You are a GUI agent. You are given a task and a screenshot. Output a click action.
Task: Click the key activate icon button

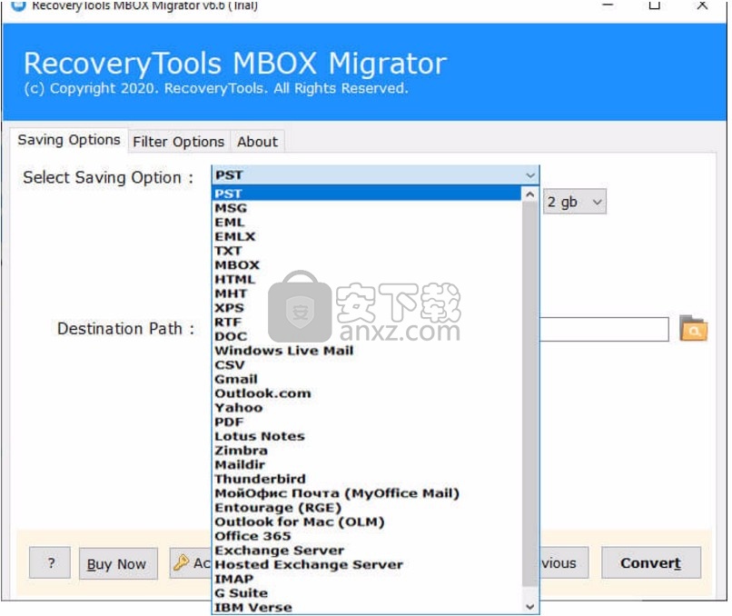[x=191, y=562]
